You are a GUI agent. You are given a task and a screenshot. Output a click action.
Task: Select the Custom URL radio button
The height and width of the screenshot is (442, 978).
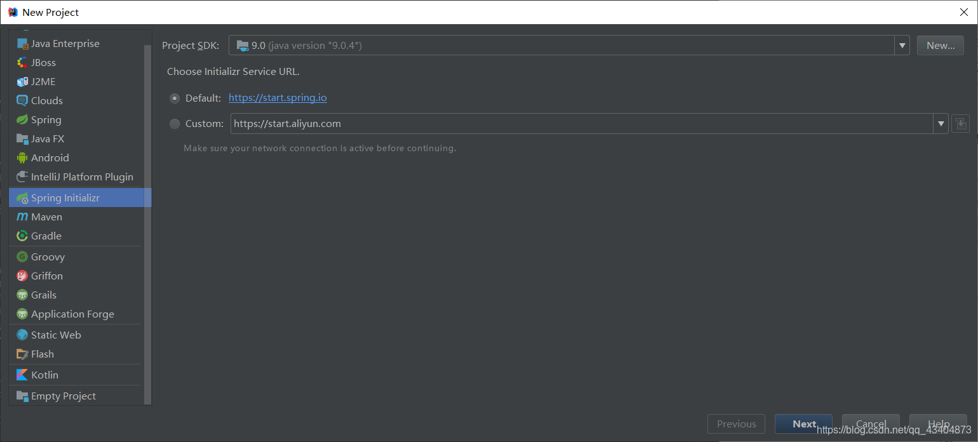[x=175, y=124]
